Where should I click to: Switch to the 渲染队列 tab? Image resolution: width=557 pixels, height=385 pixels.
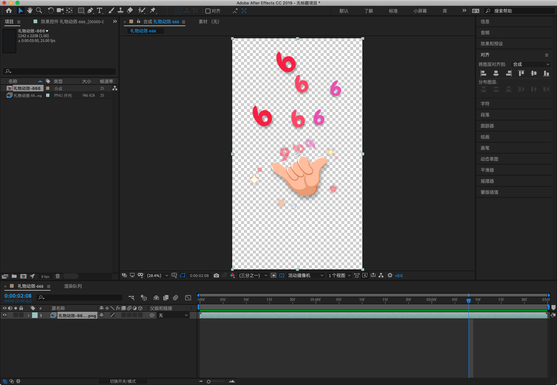click(x=73, y=286)
